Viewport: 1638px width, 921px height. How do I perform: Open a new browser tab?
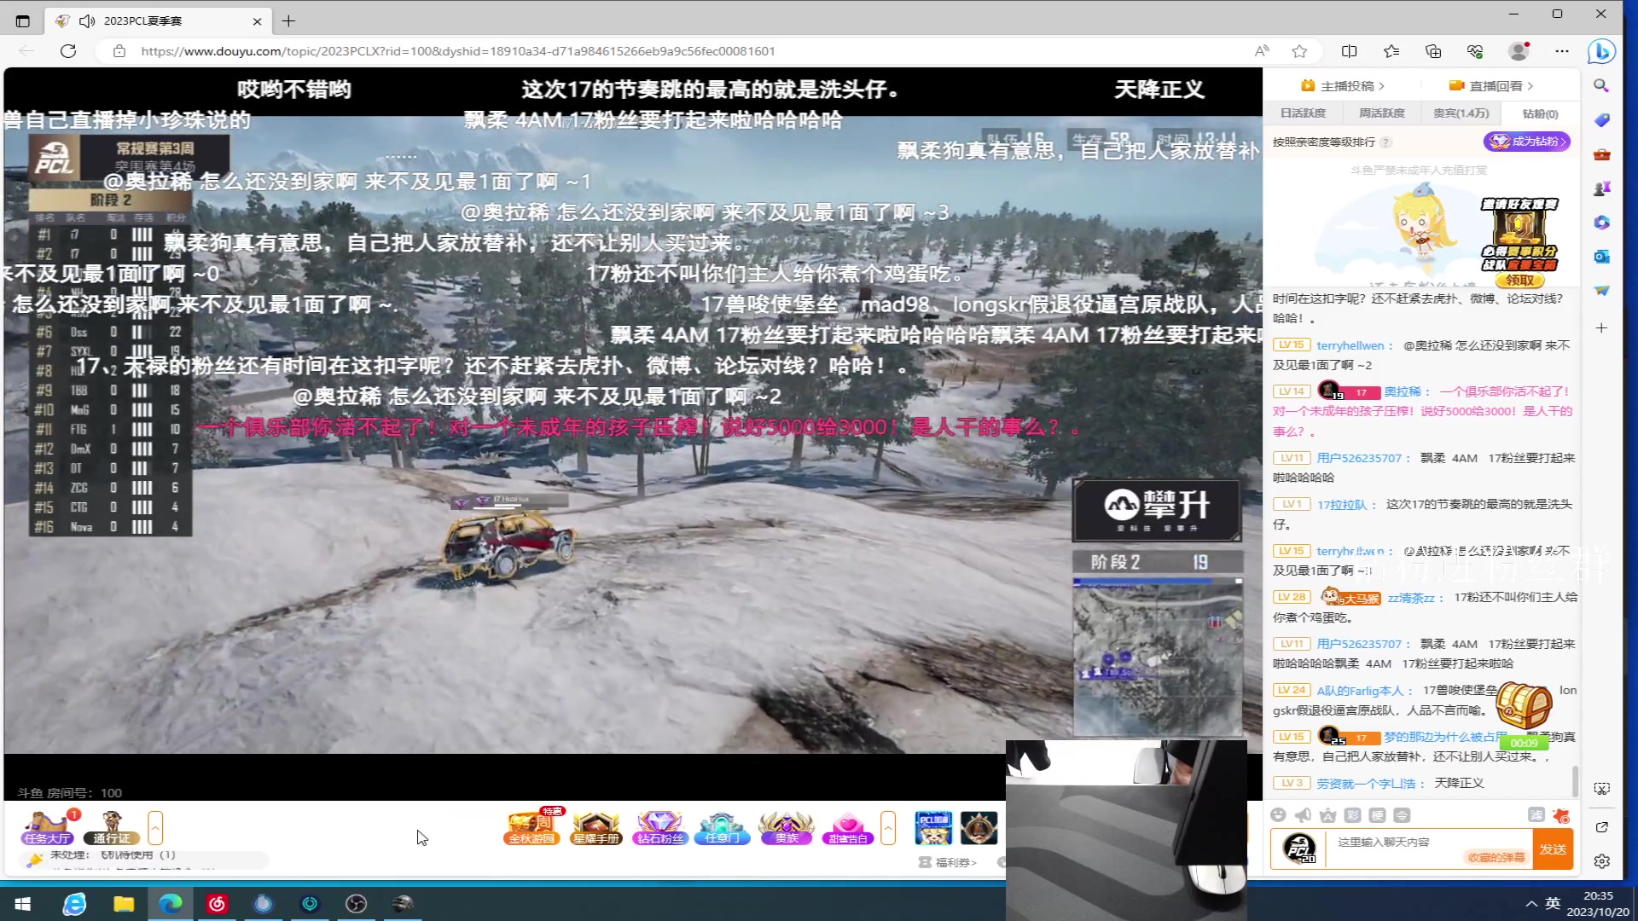tap(288, 21)
